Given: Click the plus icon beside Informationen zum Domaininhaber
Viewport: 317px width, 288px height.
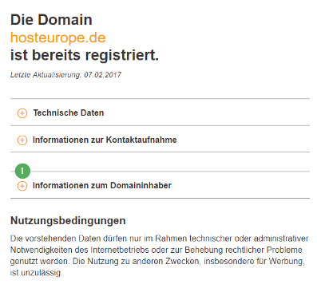Looking at the screenshot, I should click(22, 186).
